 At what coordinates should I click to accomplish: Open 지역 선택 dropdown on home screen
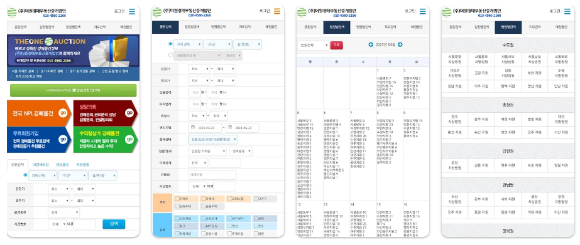[43, 175]
